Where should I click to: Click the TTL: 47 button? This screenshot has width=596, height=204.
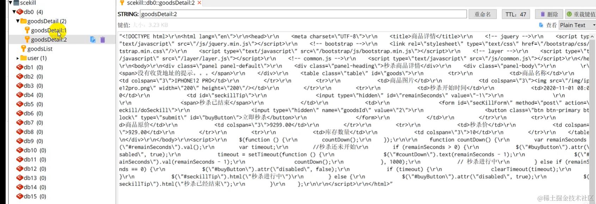tap(516, 14)
